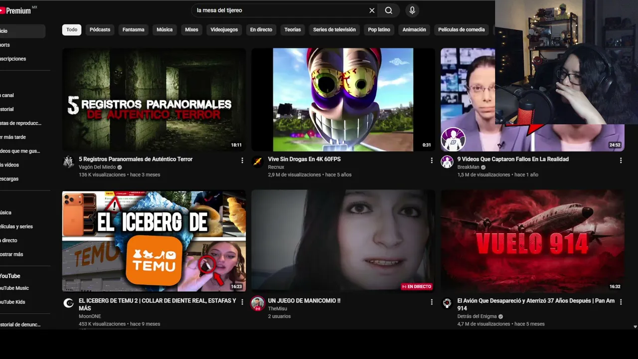Open Descargas in the sidebar
638x359 pixels.
coord(22,179)
